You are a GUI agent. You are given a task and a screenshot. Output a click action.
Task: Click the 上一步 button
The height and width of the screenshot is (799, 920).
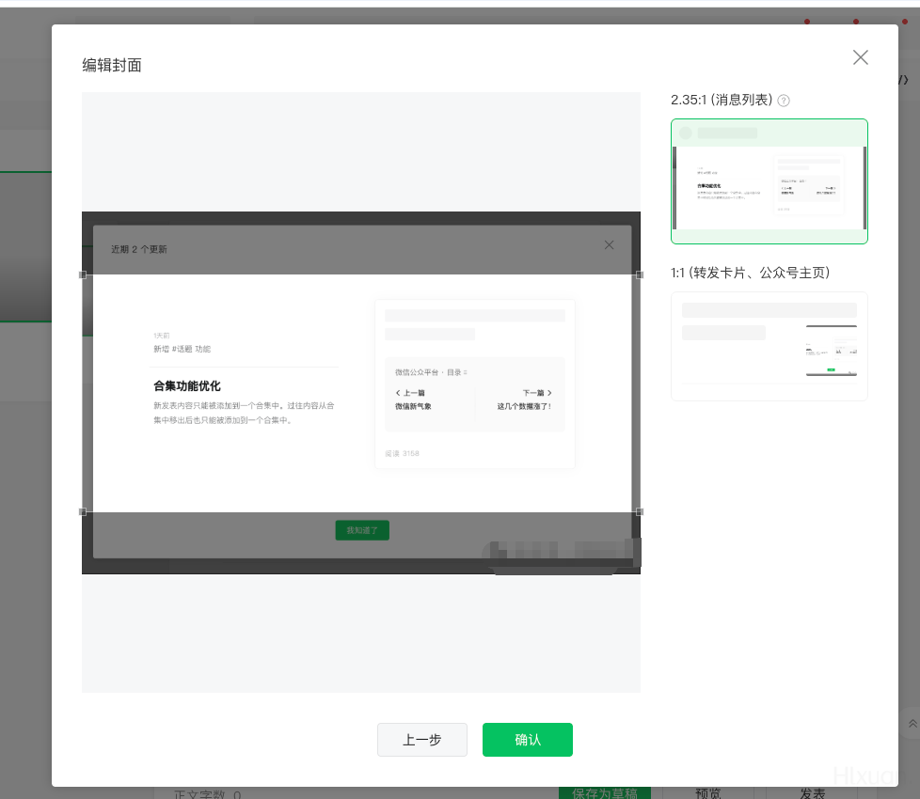click(422, 740)
